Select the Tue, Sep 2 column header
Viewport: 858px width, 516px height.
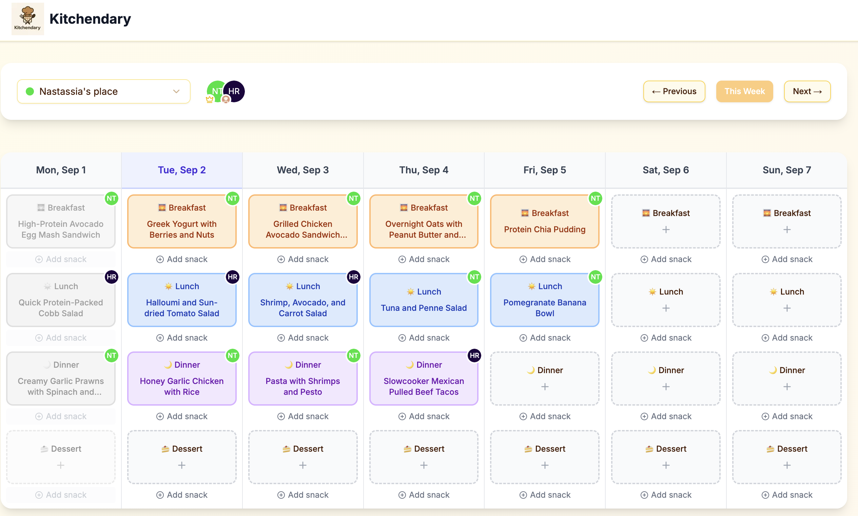[181, 170]
